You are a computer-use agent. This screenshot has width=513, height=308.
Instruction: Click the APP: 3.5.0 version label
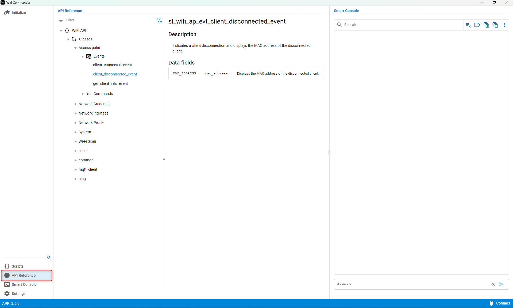point(11,303)
